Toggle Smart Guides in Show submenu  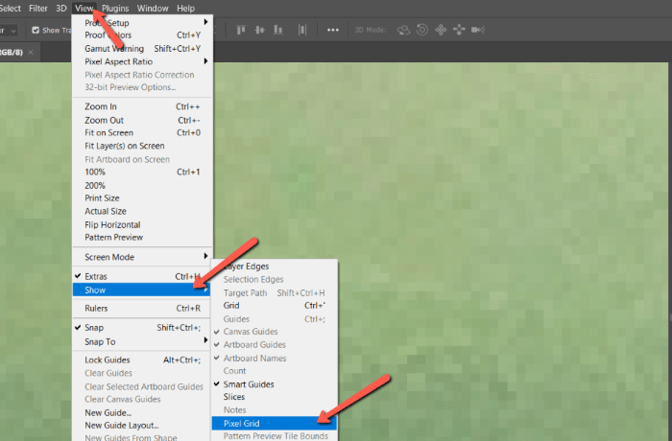248,383
